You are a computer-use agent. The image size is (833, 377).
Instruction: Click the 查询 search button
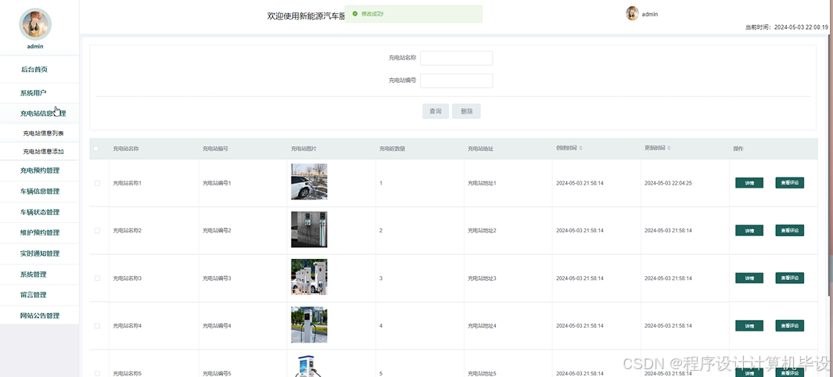(436, 111)
